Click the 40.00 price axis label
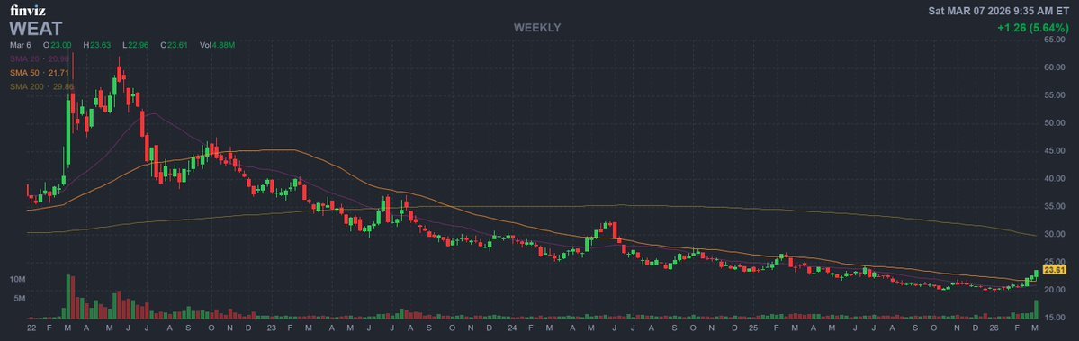 [1054, 179]
